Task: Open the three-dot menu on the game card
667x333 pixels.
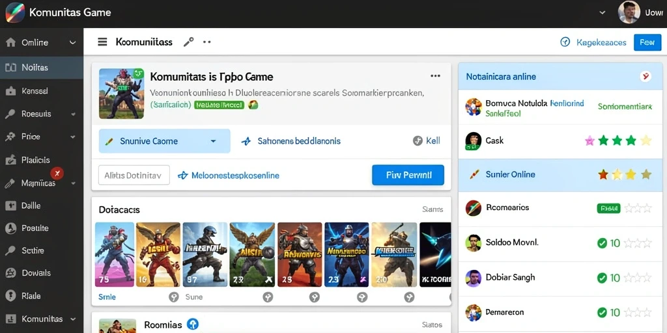Action: (x=435, y=76)
